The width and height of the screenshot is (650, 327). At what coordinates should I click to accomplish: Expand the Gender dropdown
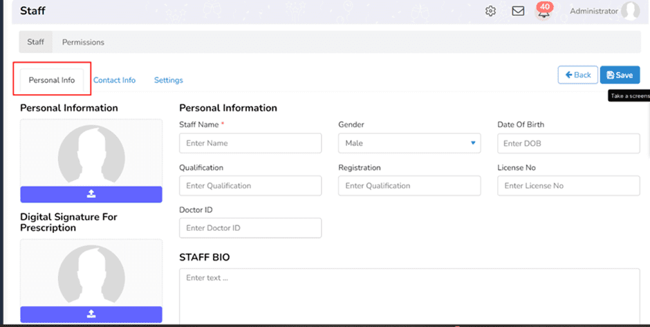coord(409,143)
